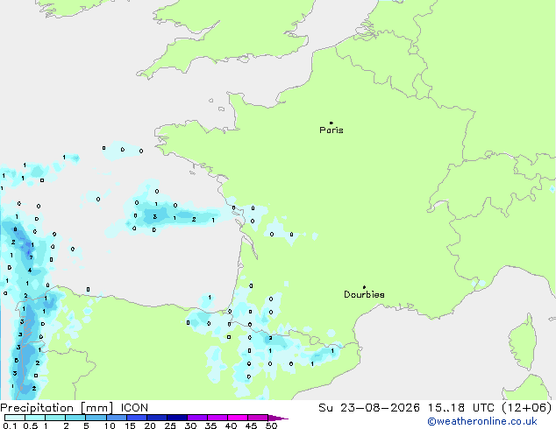Click the '40' legend scale label

(231, 425)
